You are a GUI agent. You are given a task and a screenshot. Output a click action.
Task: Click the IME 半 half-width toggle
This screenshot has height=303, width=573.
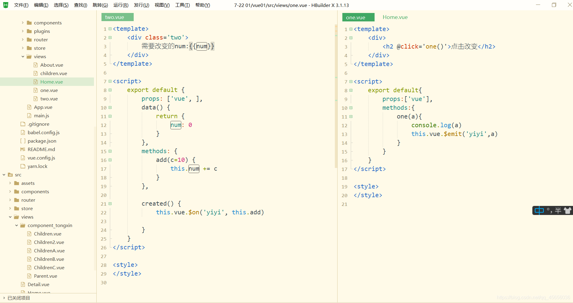click(558, 210)
